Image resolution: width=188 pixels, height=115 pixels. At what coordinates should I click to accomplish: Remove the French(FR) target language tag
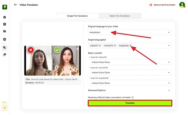[x=115, y=45]
